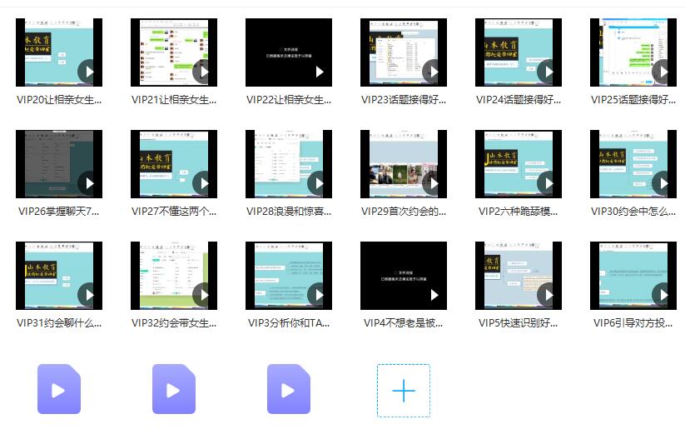Click the file name 'VIP24话题接得好...'

(x=519, y=100)
